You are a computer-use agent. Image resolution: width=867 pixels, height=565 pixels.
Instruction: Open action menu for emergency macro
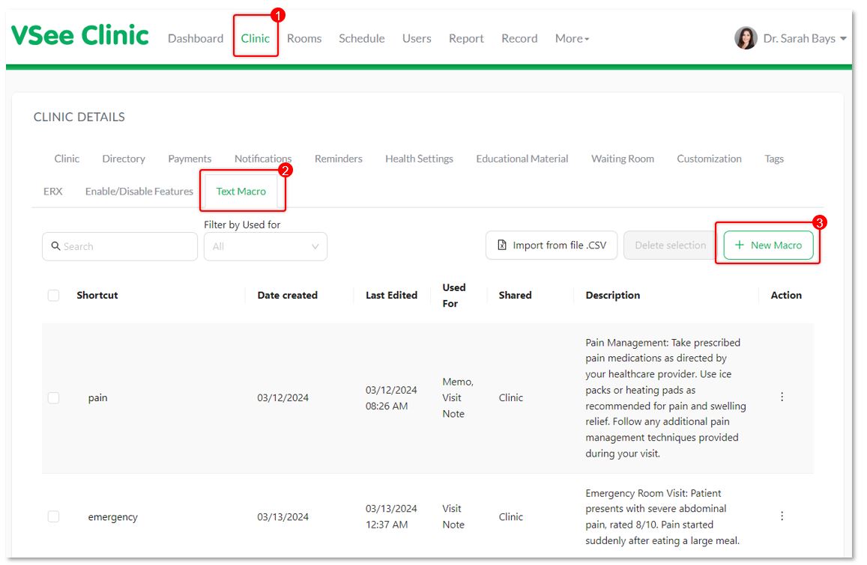782,516
